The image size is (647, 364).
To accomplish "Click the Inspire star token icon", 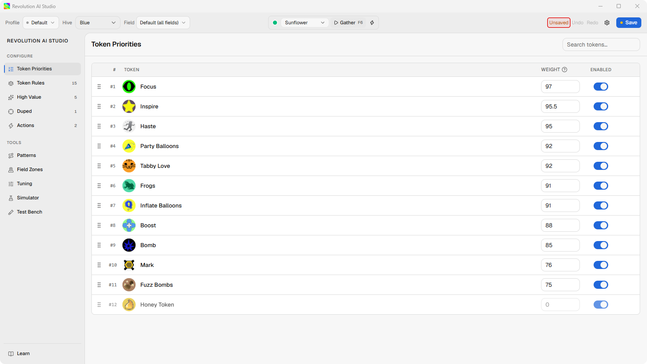I will (x=129, y=106).
